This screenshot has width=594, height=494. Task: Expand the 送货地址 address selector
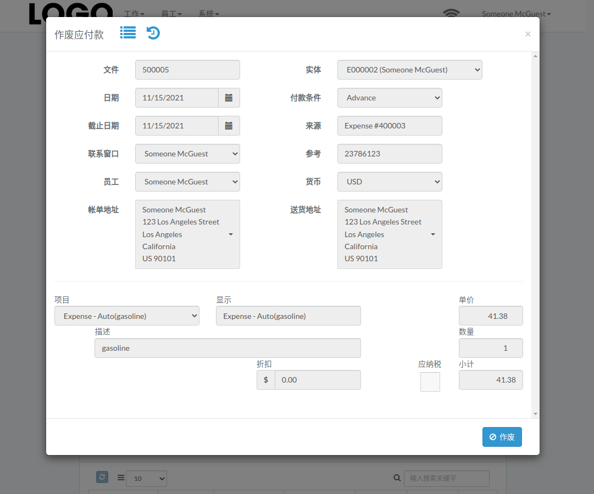point(390,234)
